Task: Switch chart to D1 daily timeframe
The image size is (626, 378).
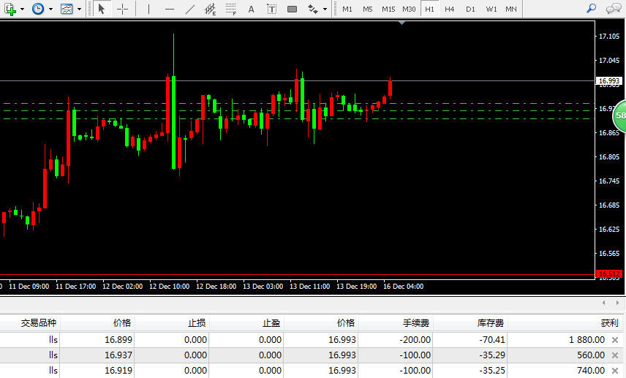Action: pos(470,9)
